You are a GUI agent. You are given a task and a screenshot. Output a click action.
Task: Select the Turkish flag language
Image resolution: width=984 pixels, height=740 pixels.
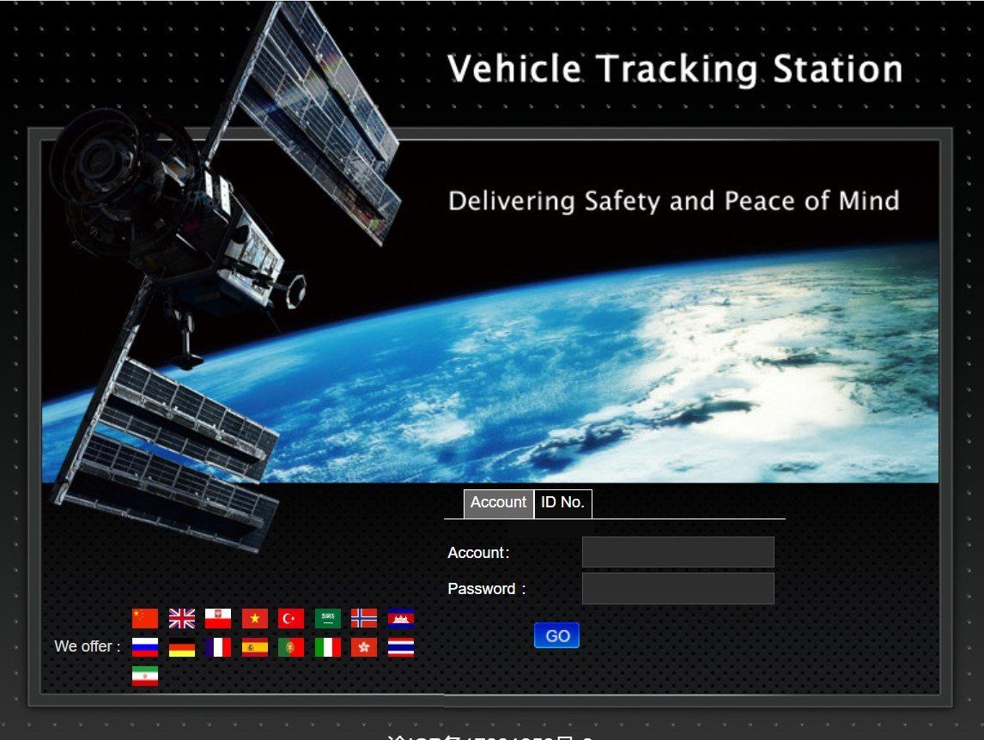pyautogui.click(x=291, y=618)
